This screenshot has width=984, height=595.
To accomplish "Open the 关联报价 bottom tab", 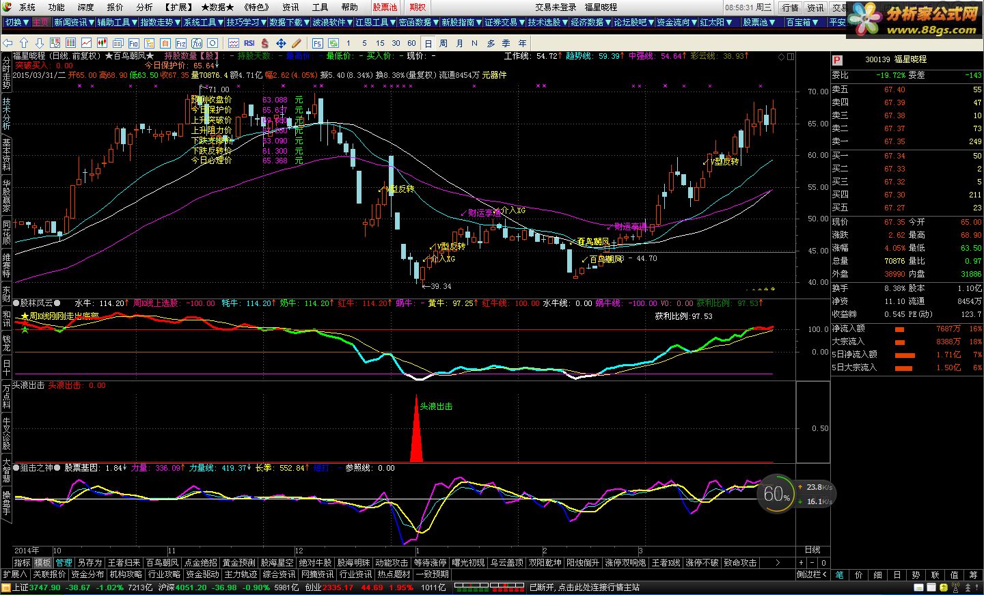I will 49,575.
